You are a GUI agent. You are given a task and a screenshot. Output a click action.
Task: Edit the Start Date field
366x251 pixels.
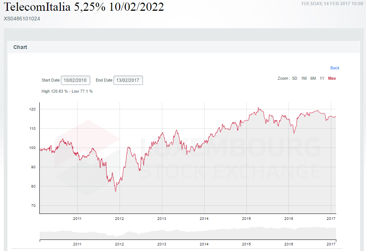coord(75,80)
